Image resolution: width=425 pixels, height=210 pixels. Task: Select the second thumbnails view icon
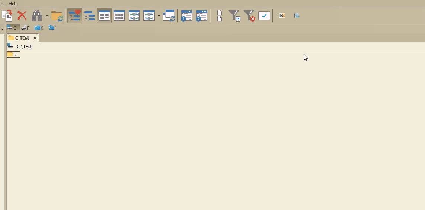149,16
